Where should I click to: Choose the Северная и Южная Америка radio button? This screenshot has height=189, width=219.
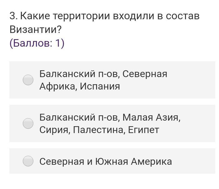28,161
